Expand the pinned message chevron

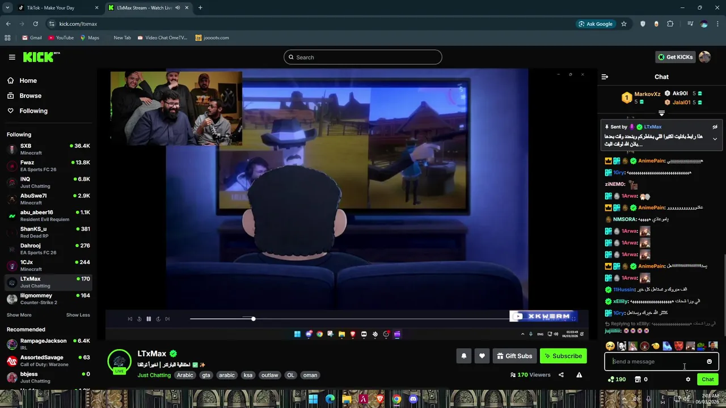pos(715,139)
